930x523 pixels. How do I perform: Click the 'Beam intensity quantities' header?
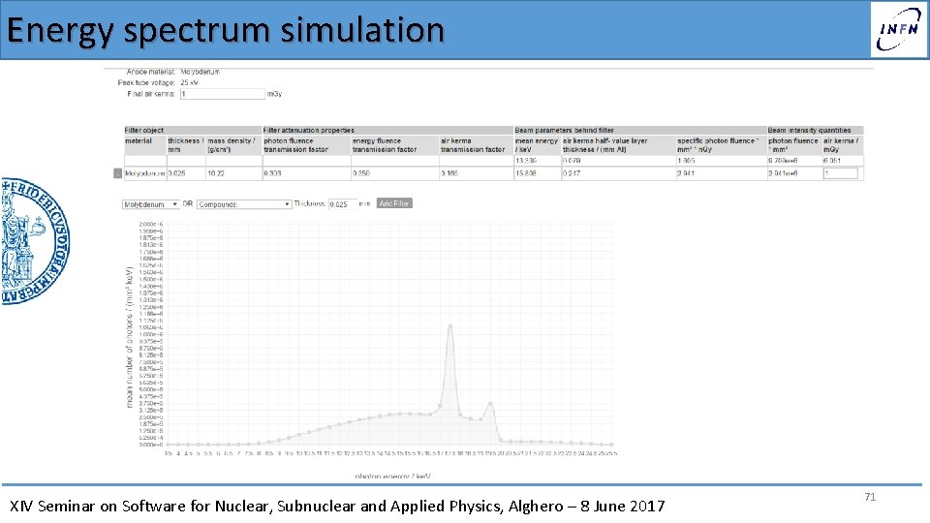[x=809, y=130]
